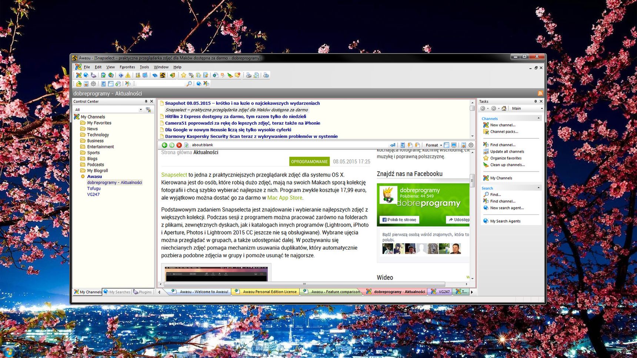Click the pinwheel new channel toolbar icon
Viewport: 637px width, 358px height.
(79, 75)
